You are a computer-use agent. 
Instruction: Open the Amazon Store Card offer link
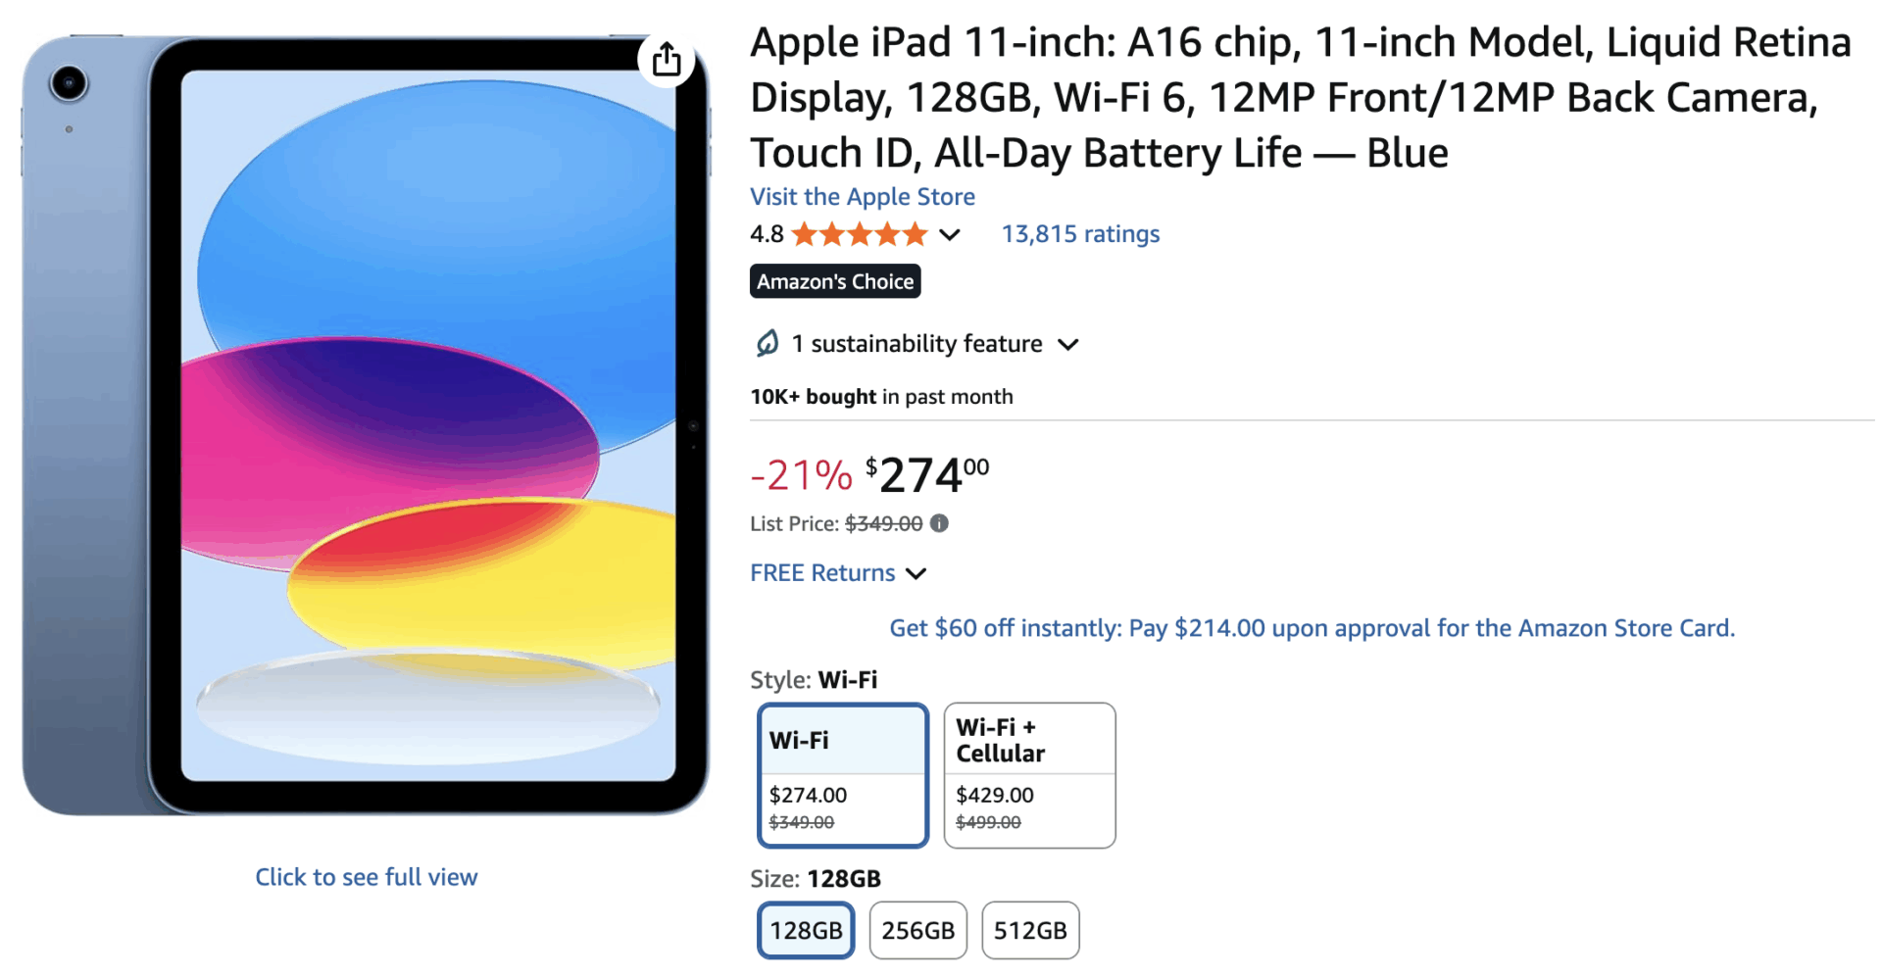coord(1312,628)
